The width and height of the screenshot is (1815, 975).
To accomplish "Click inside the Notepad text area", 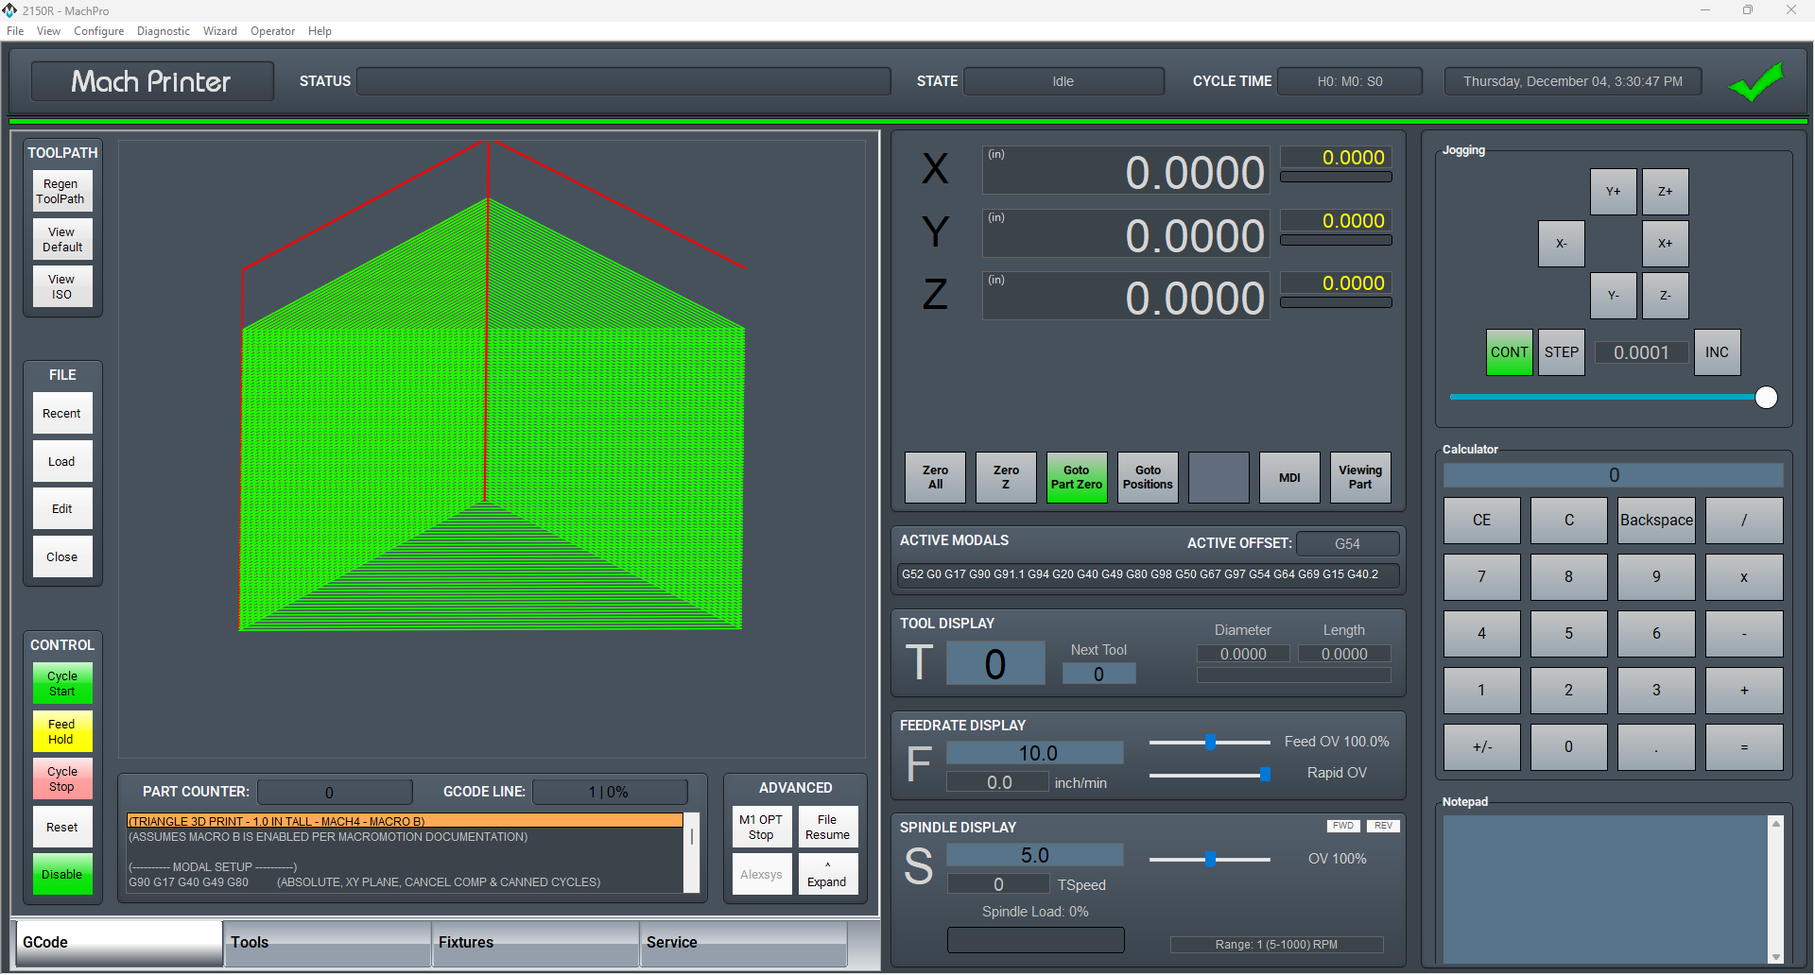I will 1604,888.
